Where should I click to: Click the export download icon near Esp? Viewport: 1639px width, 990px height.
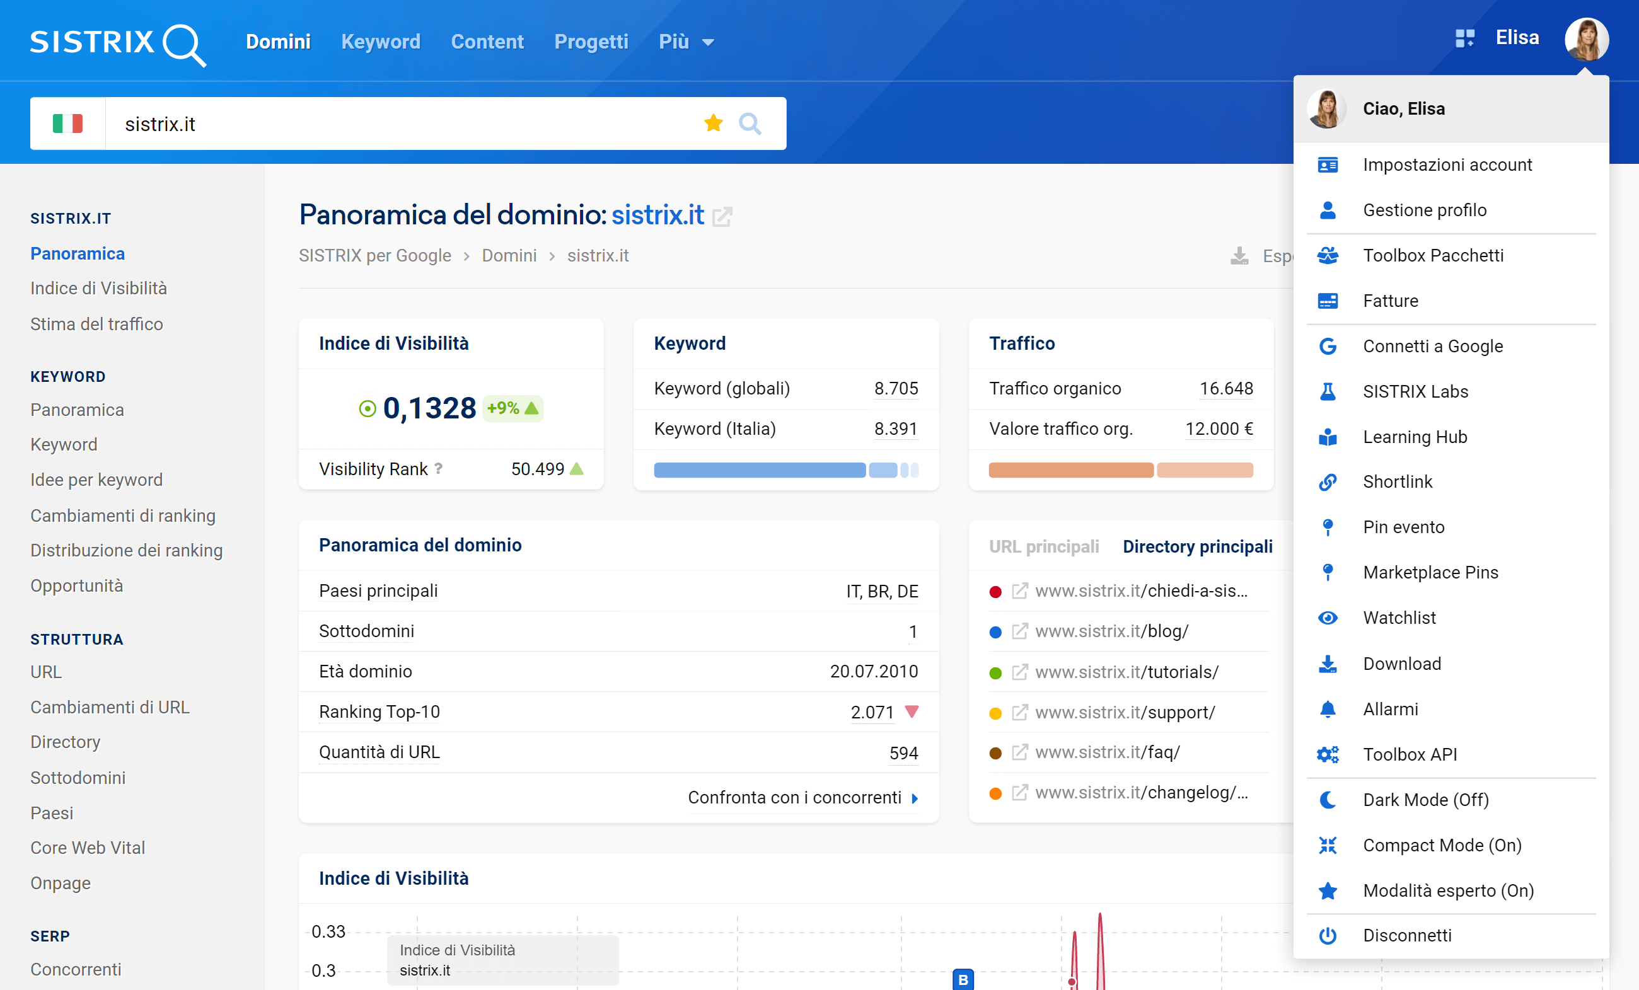[1239, 256]
